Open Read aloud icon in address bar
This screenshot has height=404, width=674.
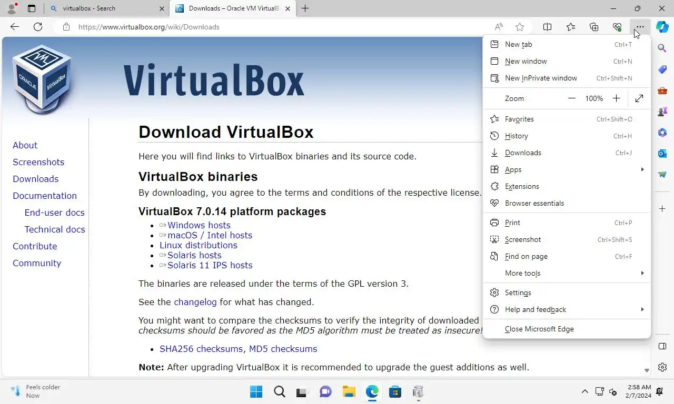click(x=499, y=27)
